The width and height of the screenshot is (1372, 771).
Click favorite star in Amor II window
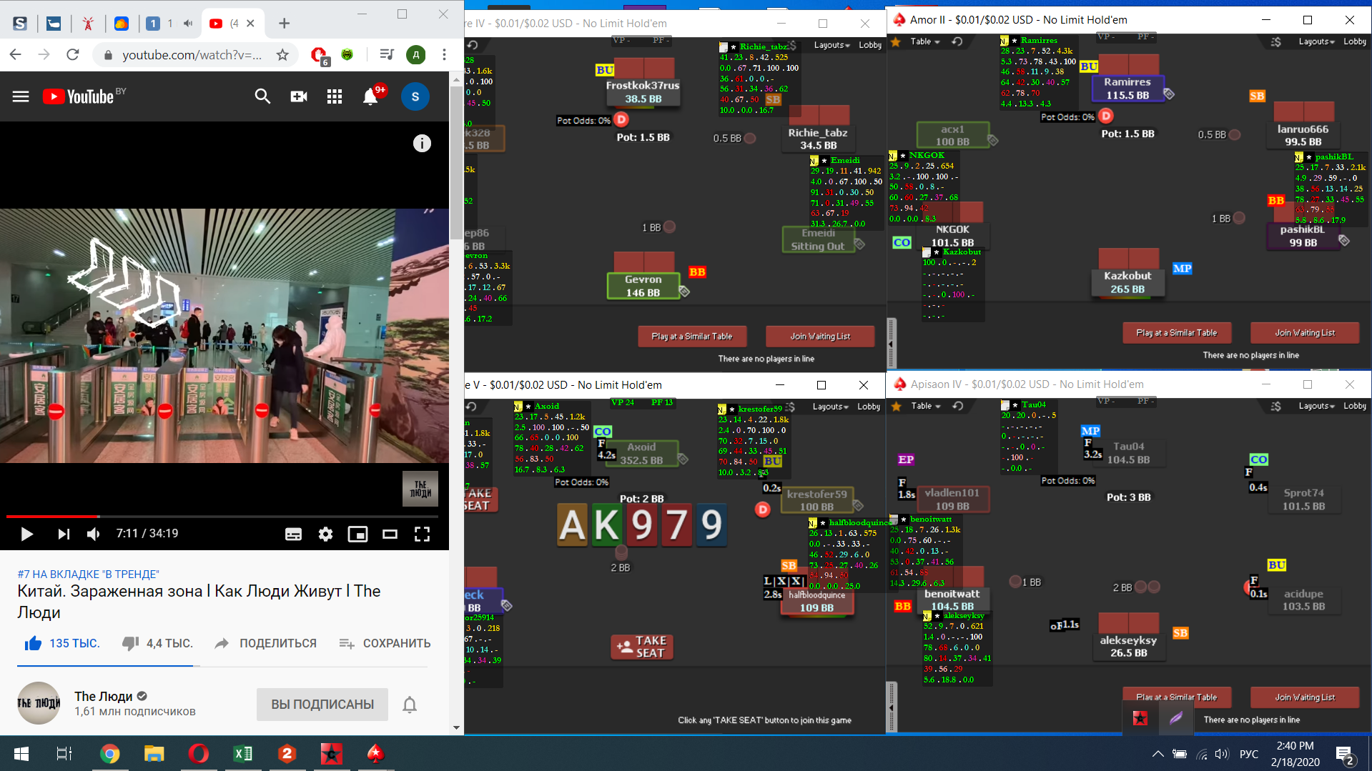(896, 41)
